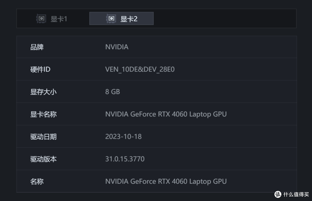Select the NVIDIA brand text

click(x=117, y=47)
